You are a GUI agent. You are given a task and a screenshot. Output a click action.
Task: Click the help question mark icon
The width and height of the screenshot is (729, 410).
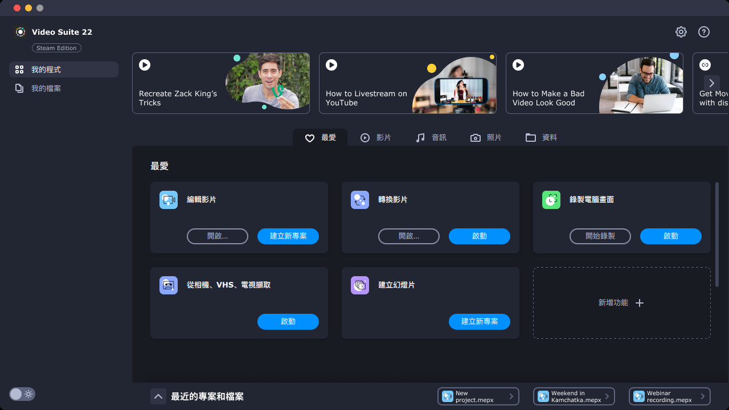(x=704, y=32)
